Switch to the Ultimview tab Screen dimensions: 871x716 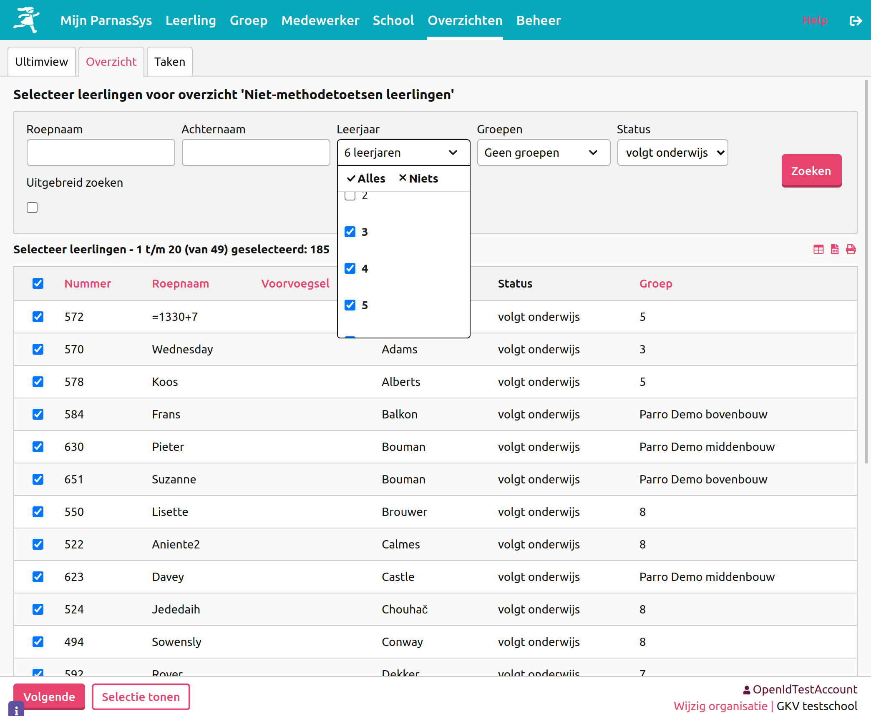(41, 61)
